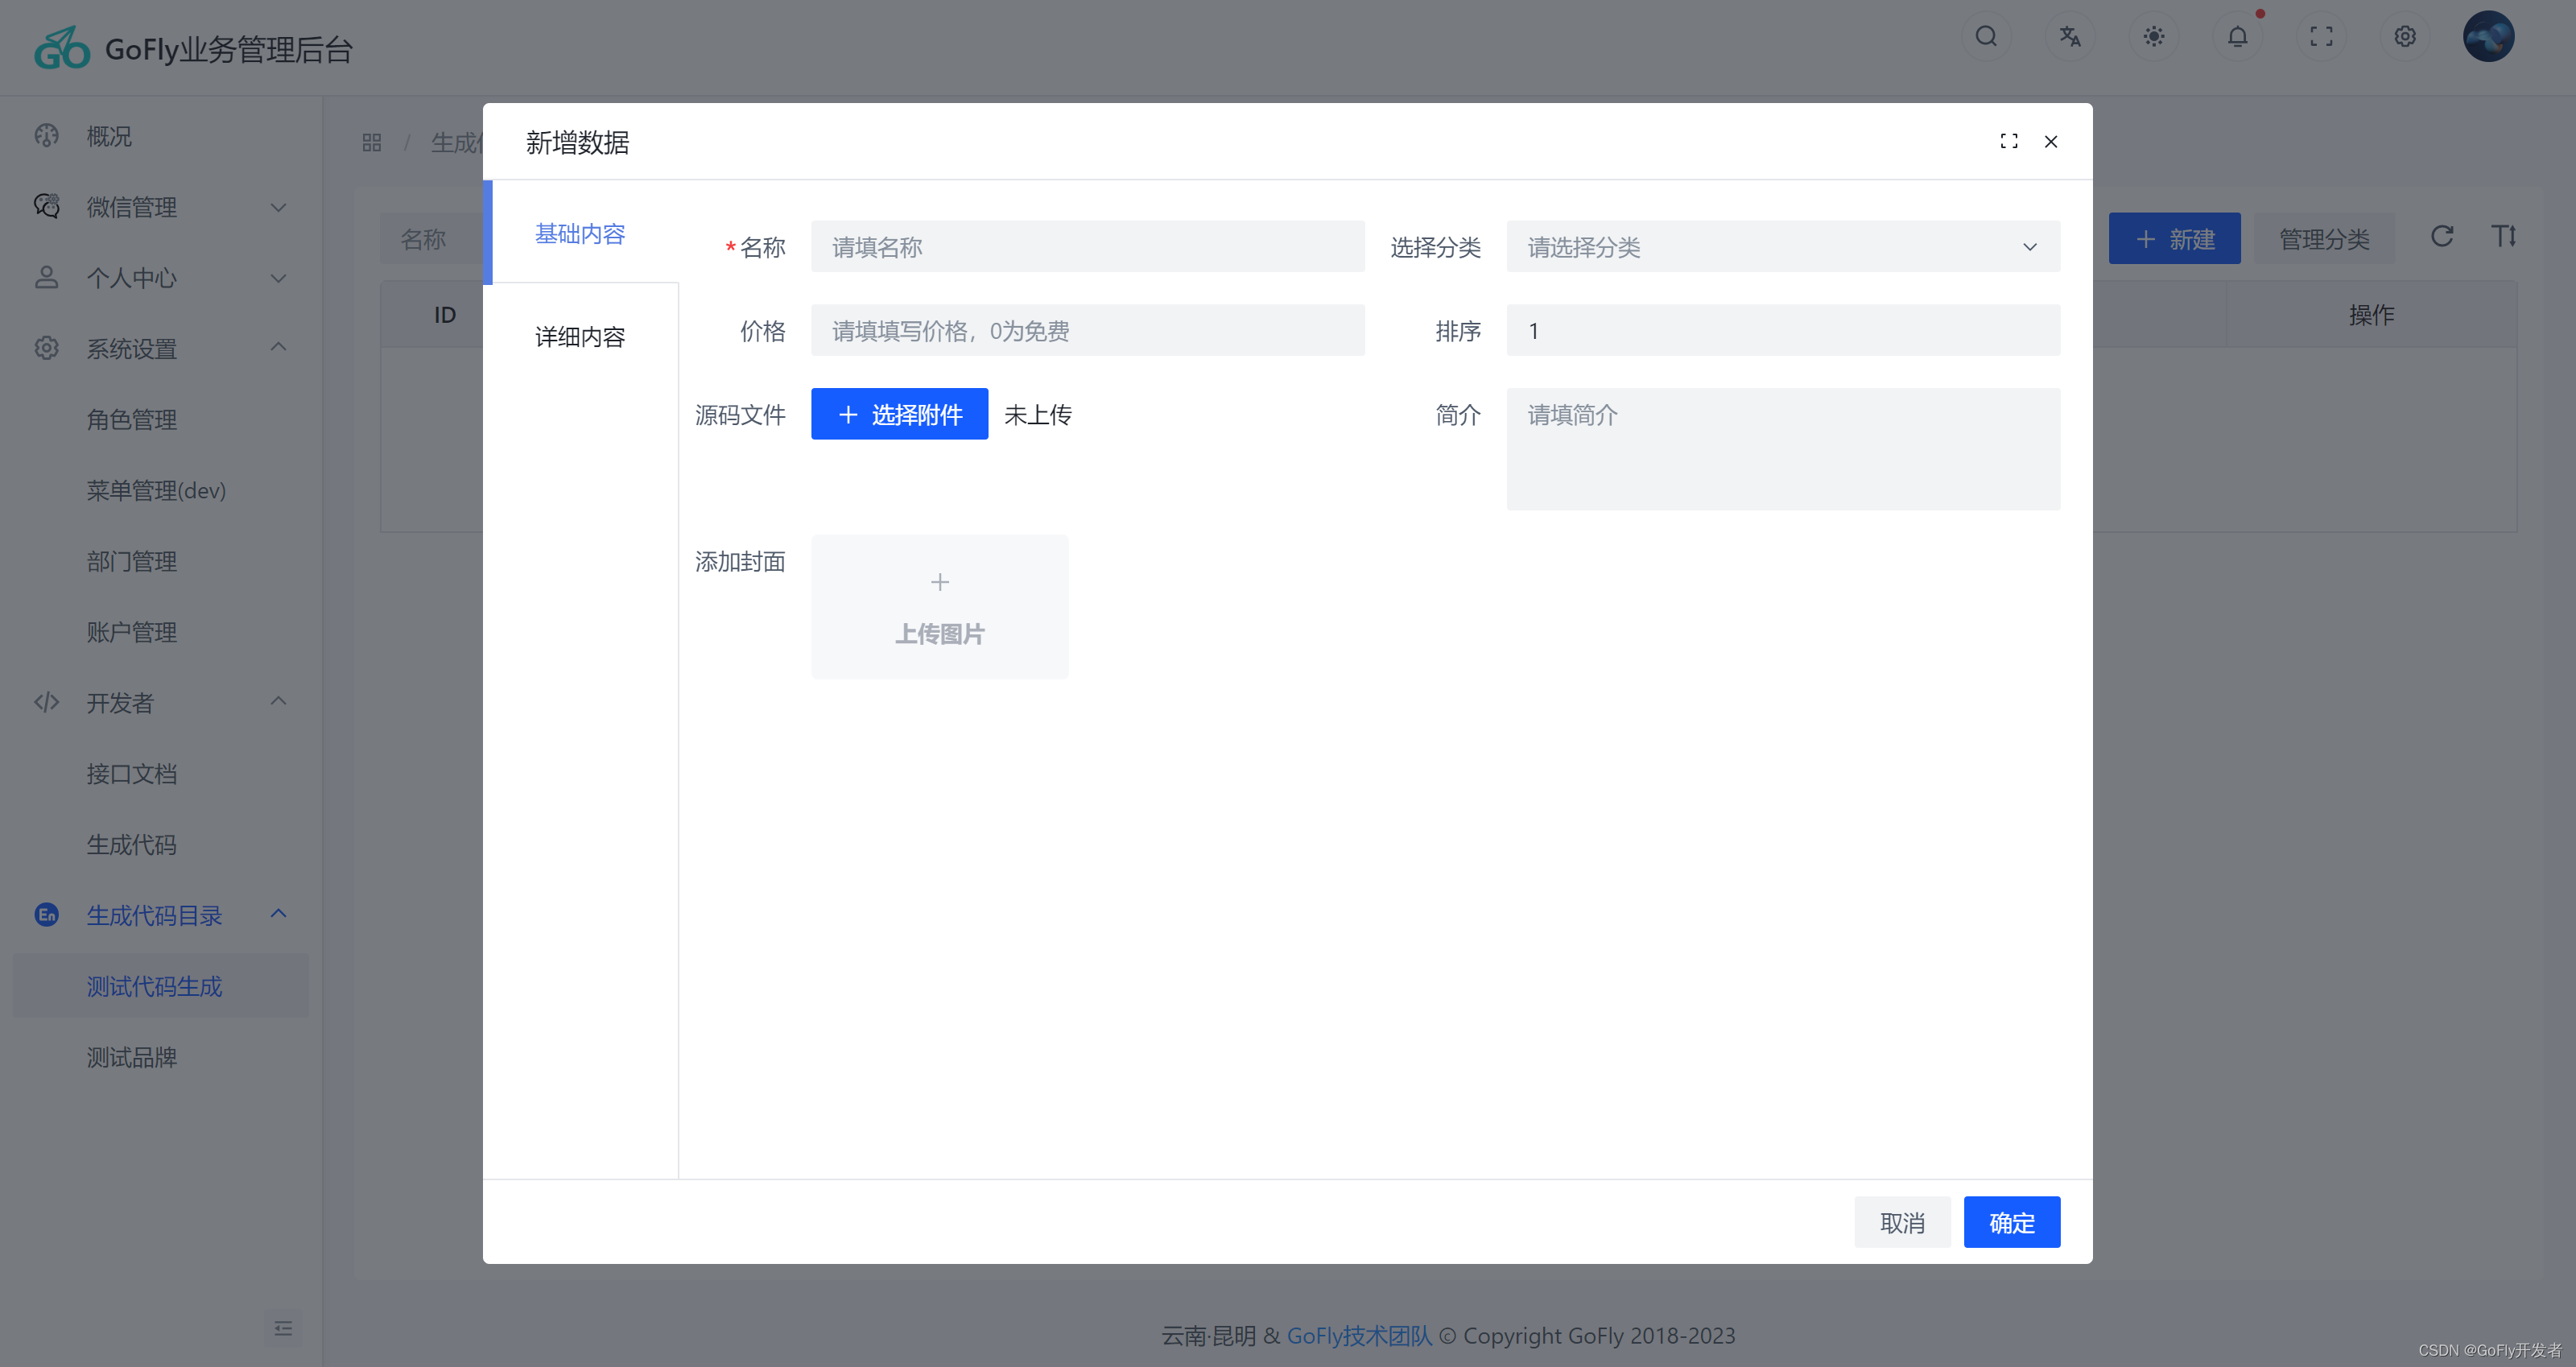The image size is (2576, 1367).
Task: Open the language translation switcher
Action: pos(2070,37)
